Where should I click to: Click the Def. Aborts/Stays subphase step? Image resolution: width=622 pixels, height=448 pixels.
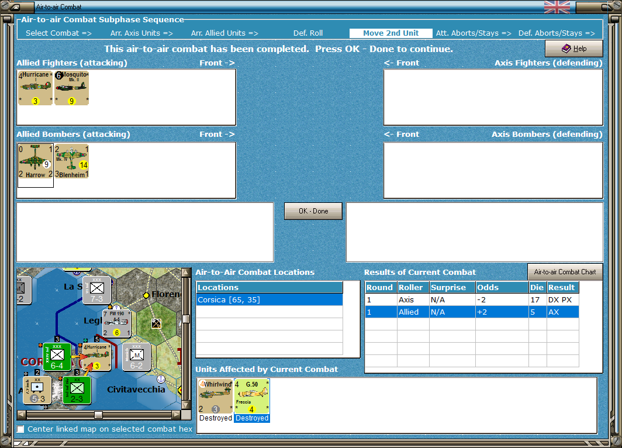pos(557,33)
